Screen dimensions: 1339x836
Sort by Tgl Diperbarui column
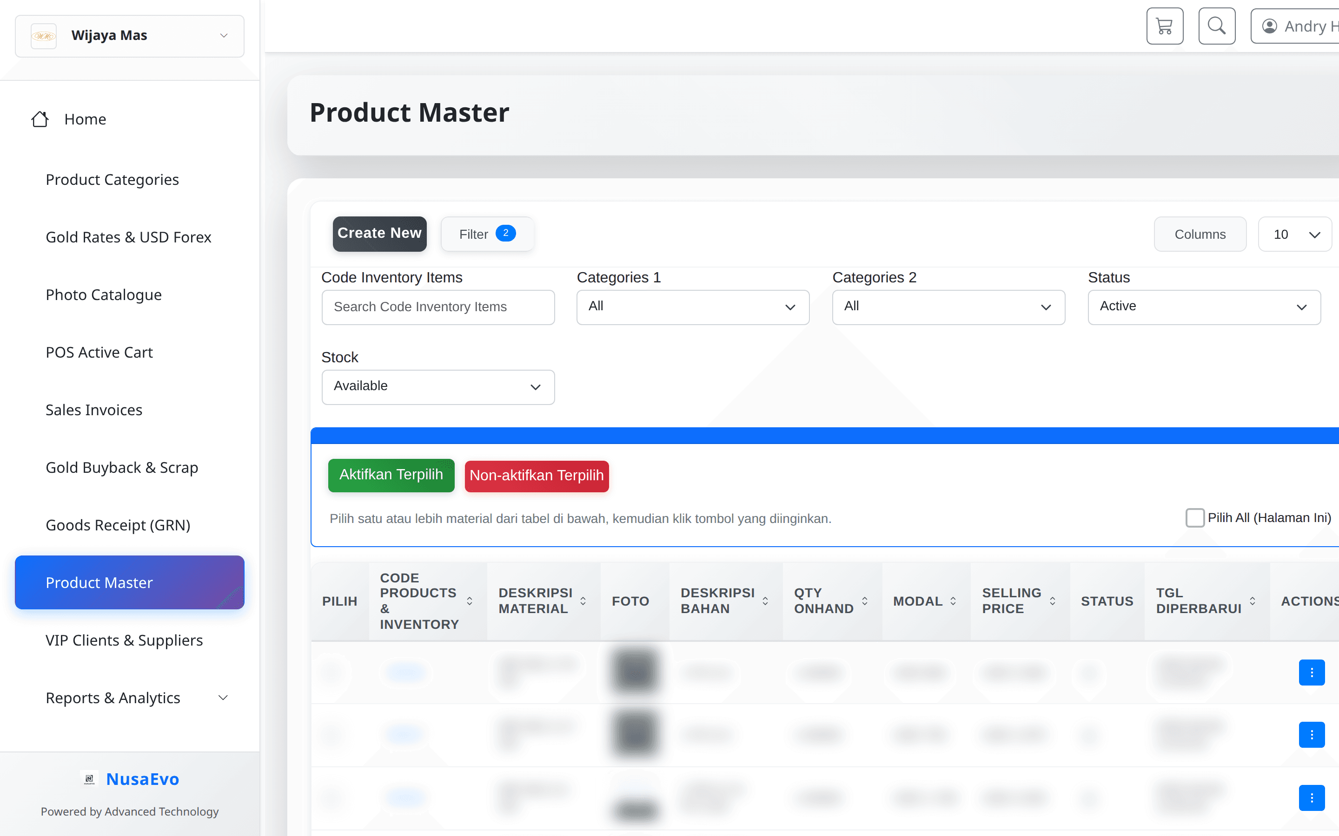[1253, 601]
